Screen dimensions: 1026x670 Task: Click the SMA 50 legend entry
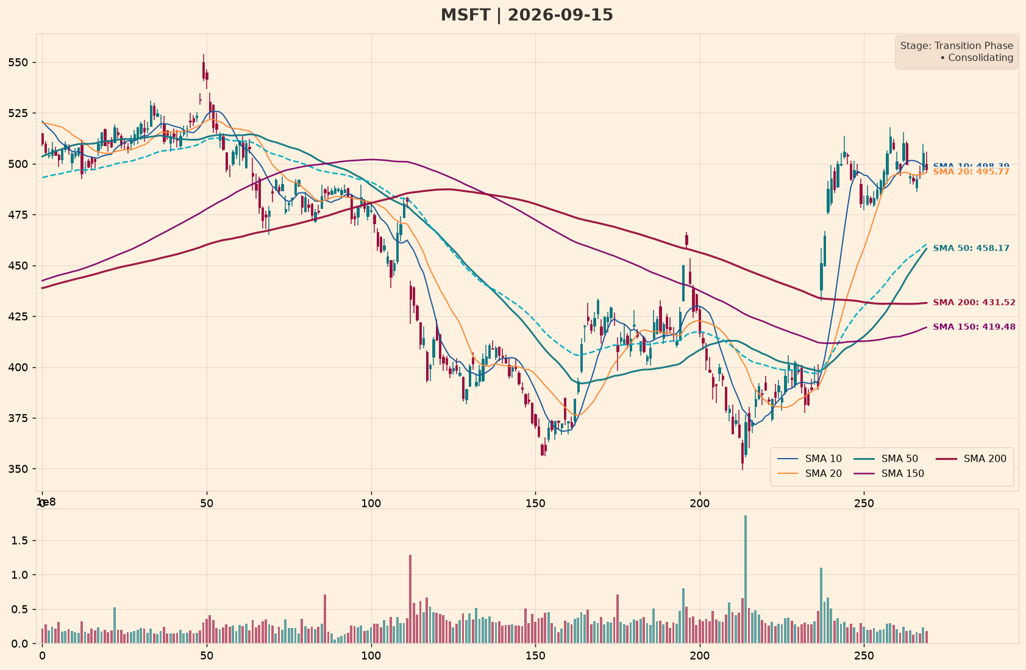(886, 459)
